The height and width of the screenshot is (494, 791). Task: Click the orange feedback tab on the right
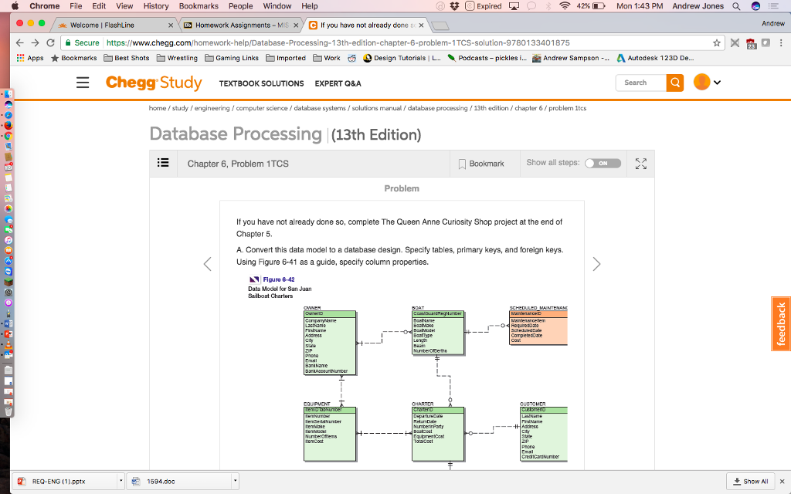tap(779, 324)
